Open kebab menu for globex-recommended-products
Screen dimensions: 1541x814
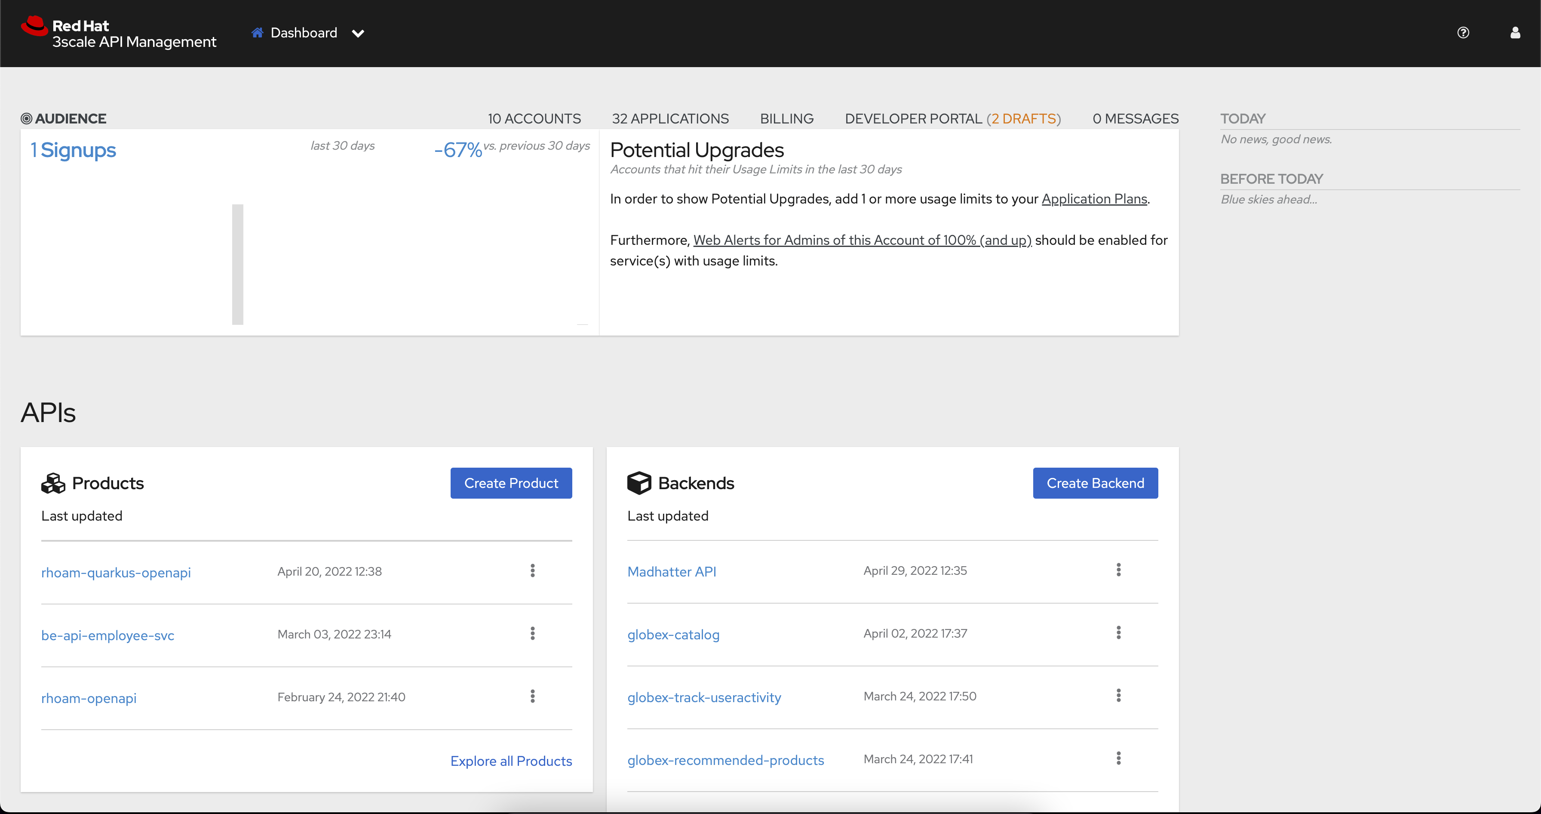(1118, 758)
